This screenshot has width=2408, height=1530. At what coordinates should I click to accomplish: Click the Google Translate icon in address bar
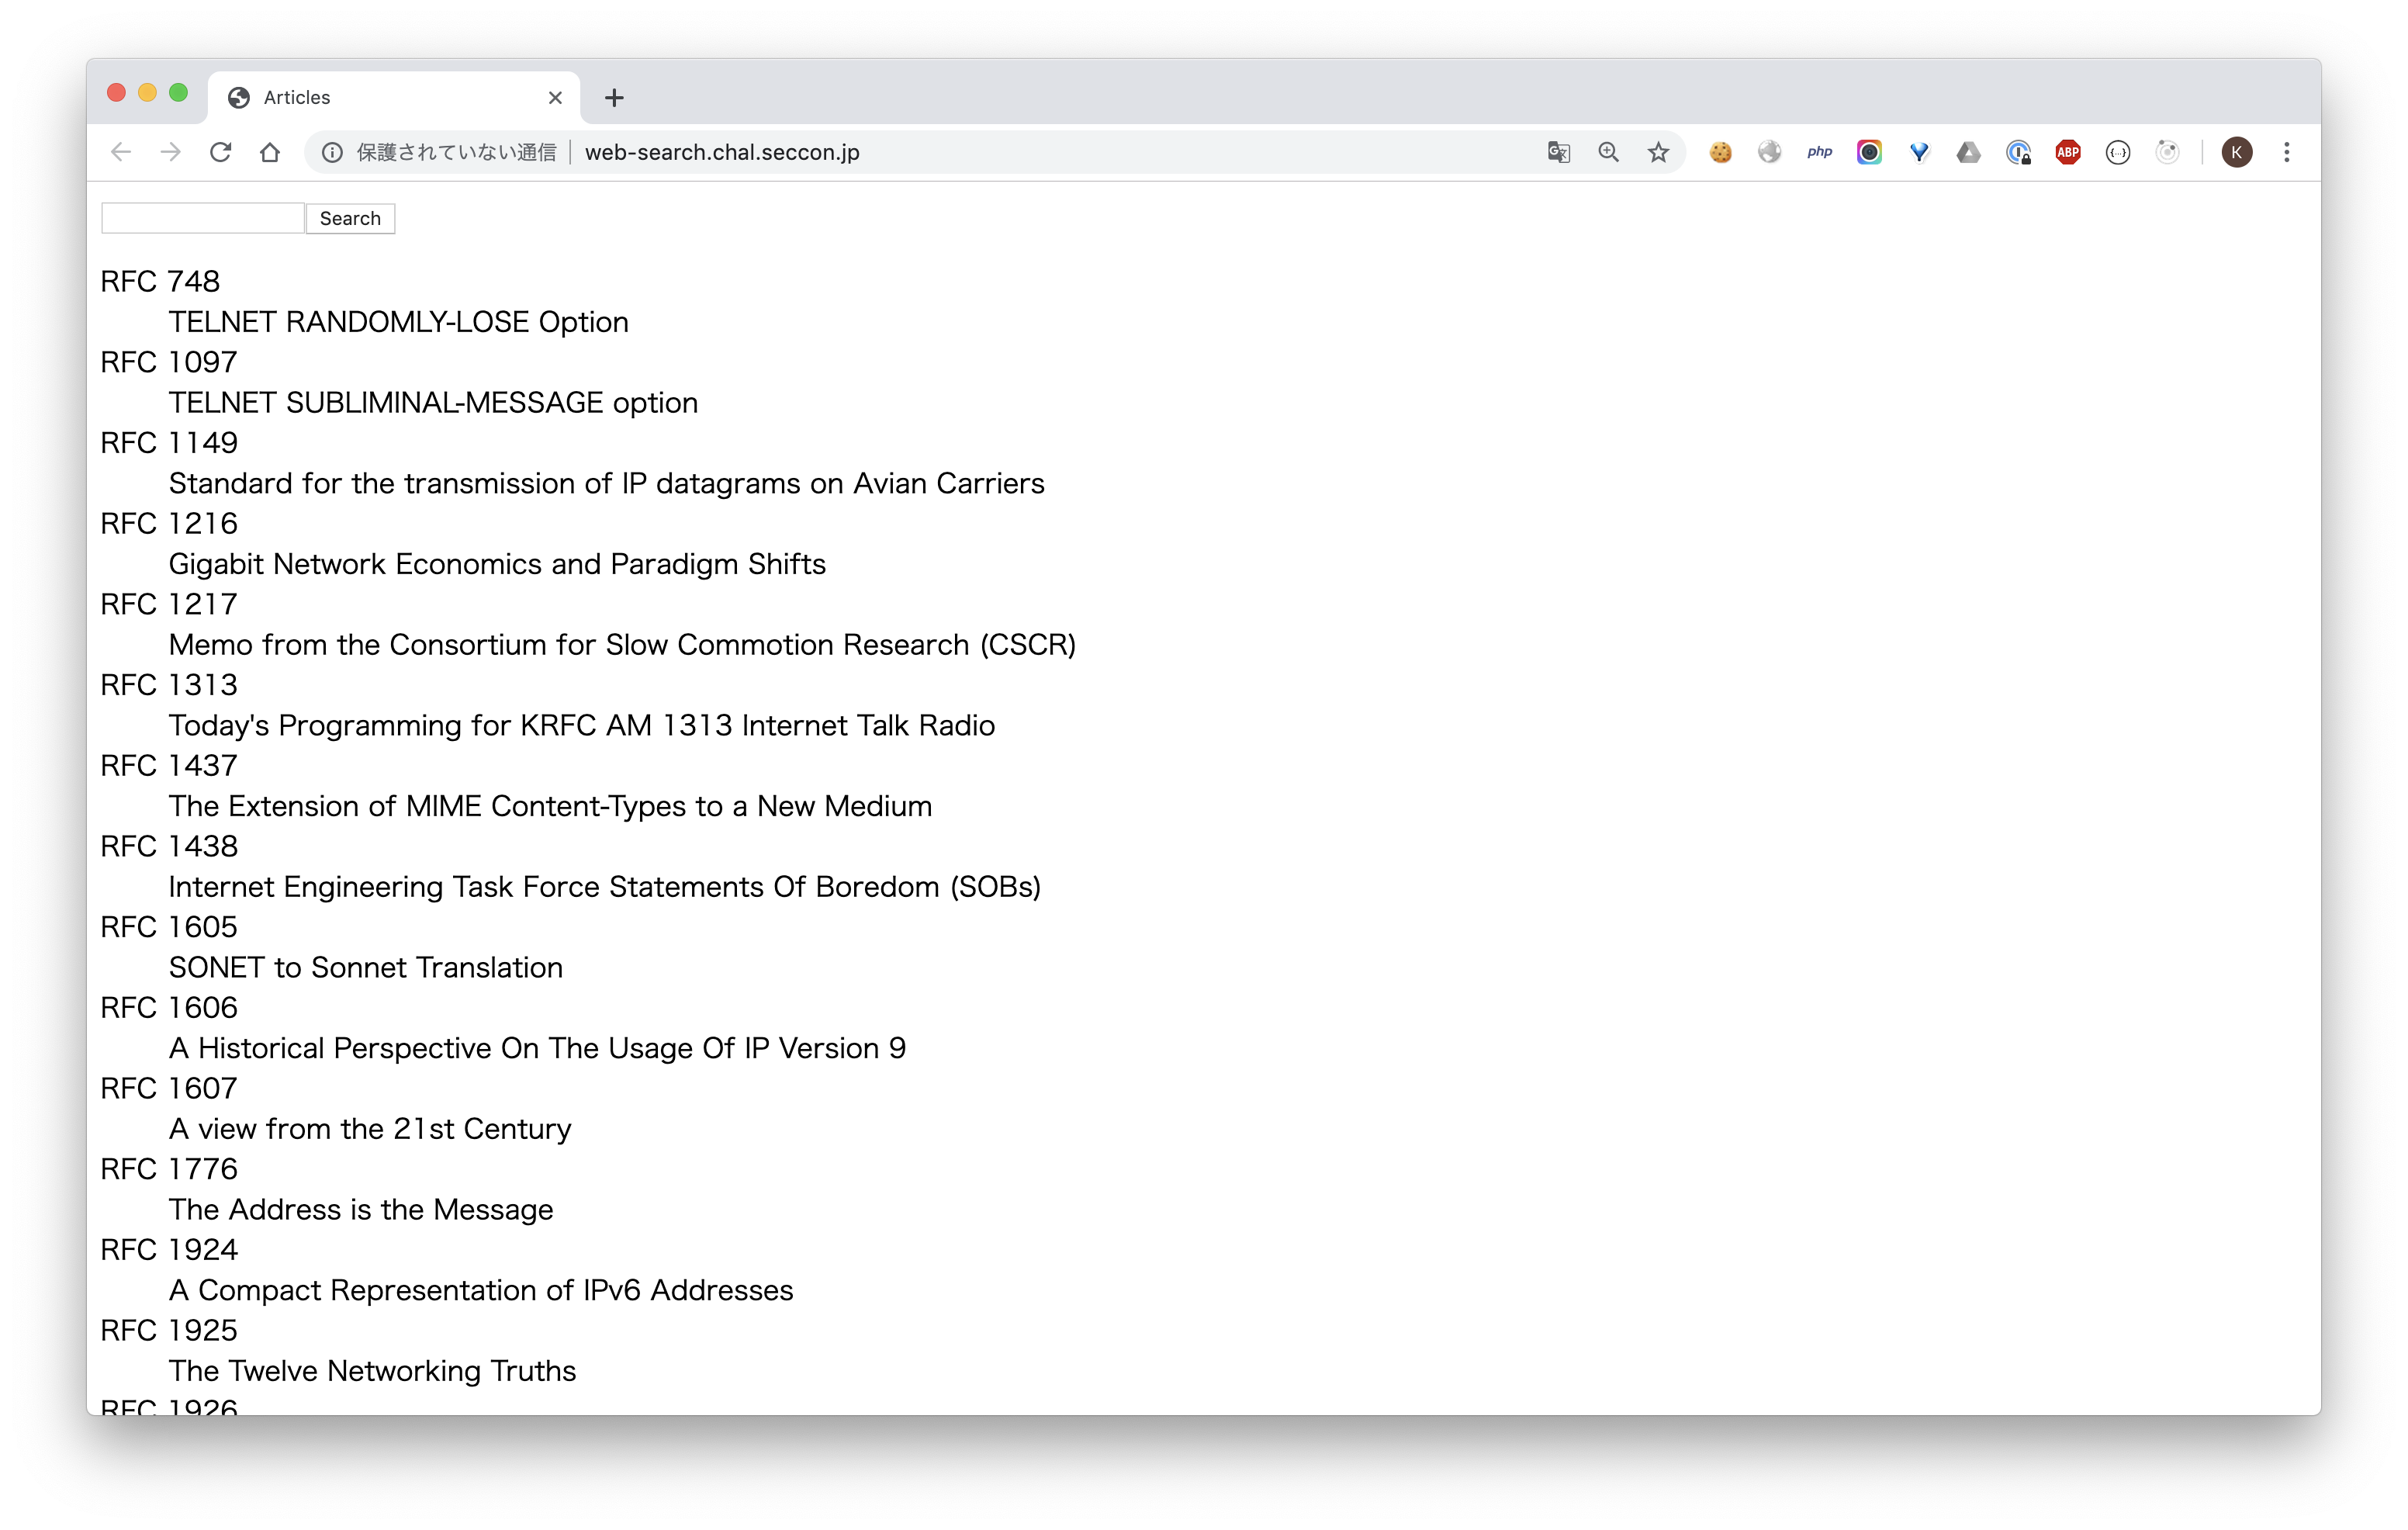(x=1558, y=152)
